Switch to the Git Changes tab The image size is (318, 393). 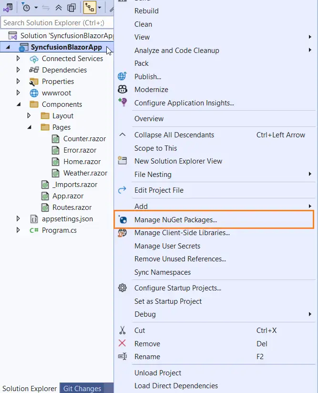coord(82,388)
